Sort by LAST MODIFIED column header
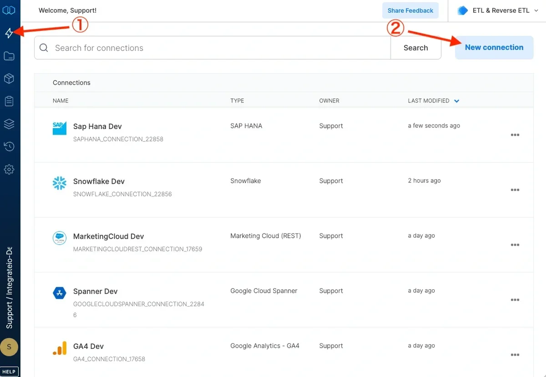 [429, 101]
